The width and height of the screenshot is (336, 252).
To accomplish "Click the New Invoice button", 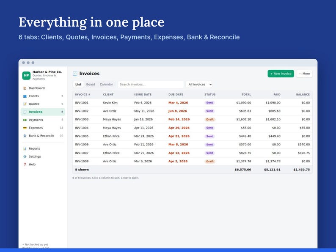I will (x=281, y=74).
